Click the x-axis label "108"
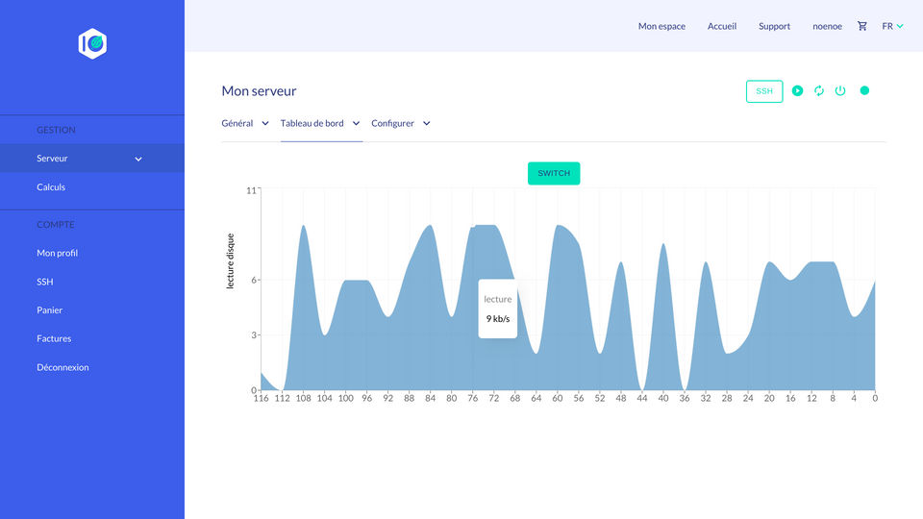Image resolution: width=923 pixels, height=519 pixels. [303, 398]
